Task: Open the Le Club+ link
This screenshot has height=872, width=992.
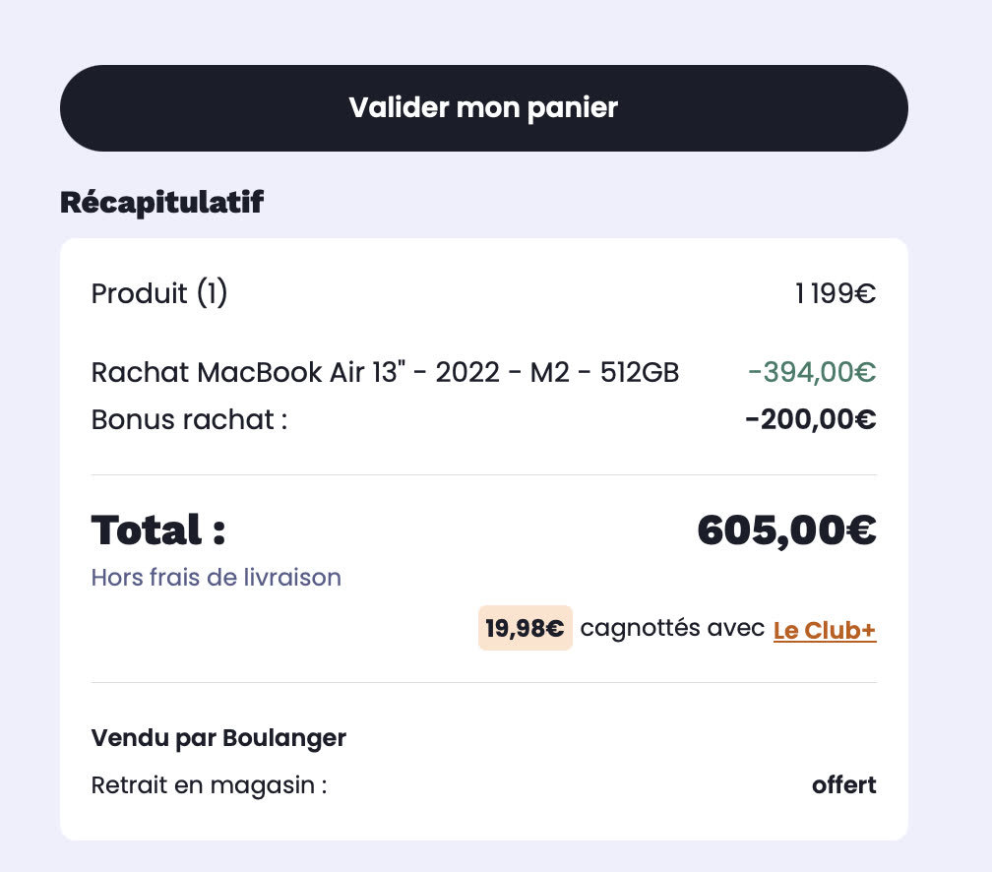Action: point(825,631)
